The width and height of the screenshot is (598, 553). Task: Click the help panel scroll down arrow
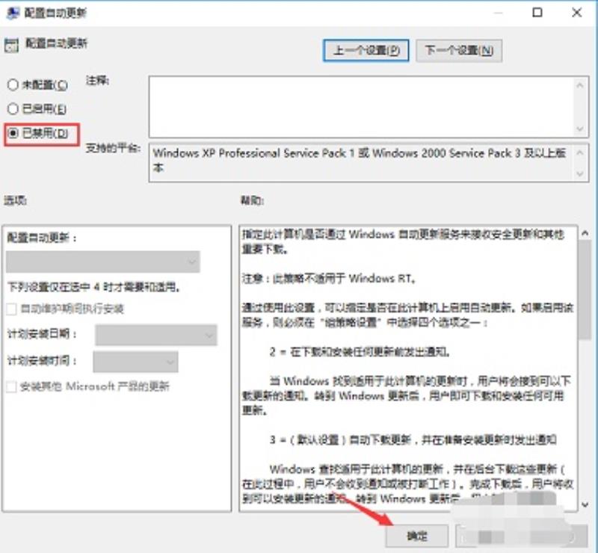(585, 504)
